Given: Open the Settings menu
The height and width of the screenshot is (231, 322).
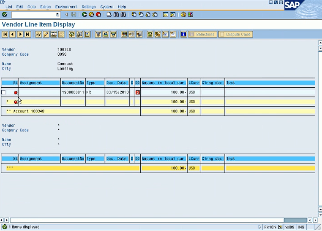Looking at the screenshot, I should 89,7.
